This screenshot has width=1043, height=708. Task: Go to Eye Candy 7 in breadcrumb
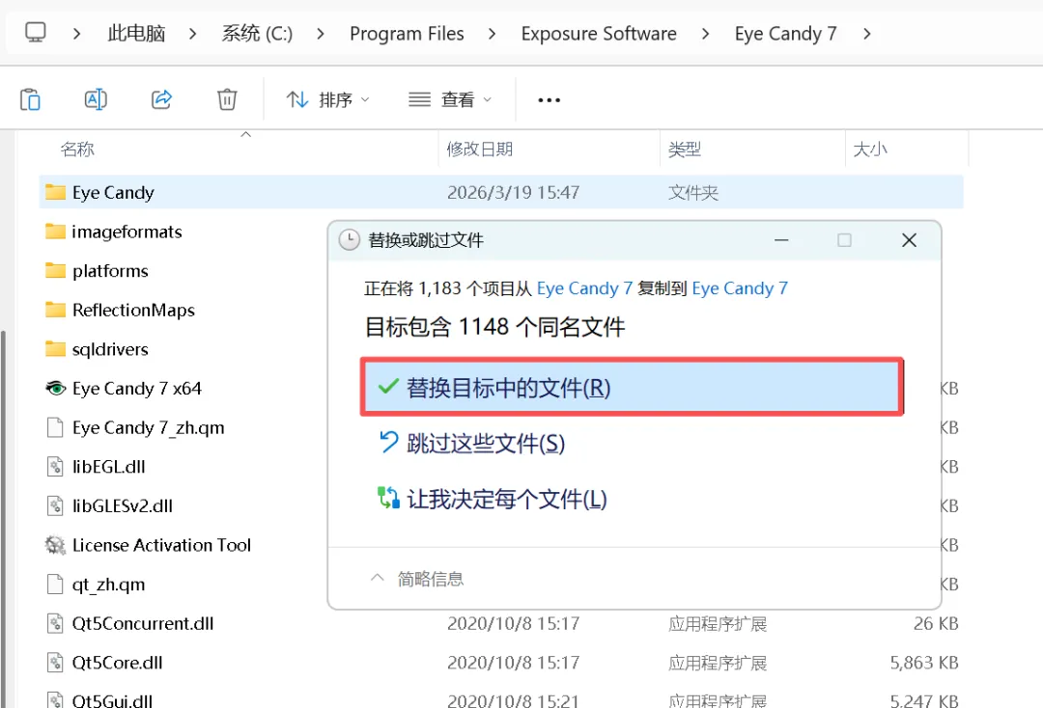(x=785, y=33)
